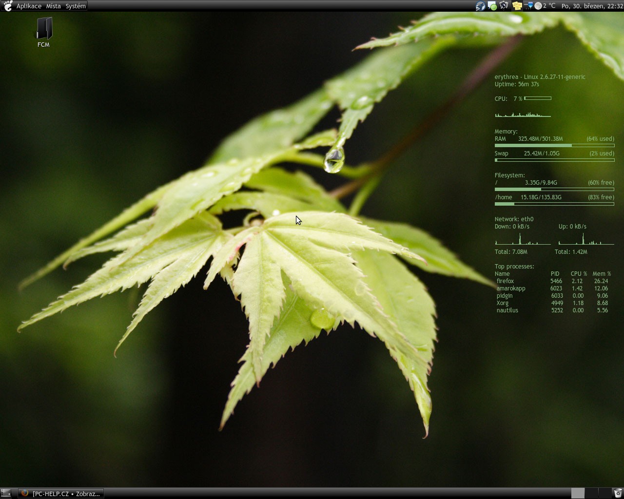624x499 pixels.
Task: Open the yellow sticky notes applet
Action: pyautogui.click(x=517, y=6)
